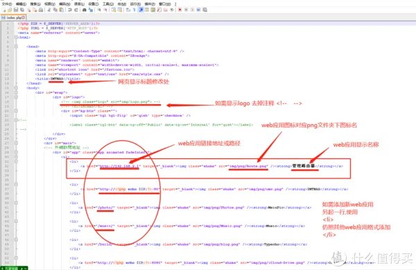The image size is (416, 270).
Task: Open the 编码(N) menu
Action: pos(64,4)
